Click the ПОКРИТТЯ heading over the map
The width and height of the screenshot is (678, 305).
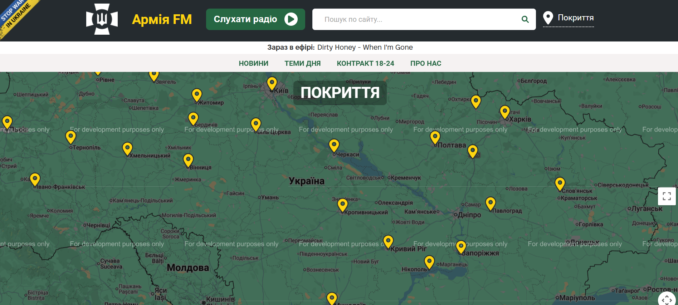(x=340, y=93)
